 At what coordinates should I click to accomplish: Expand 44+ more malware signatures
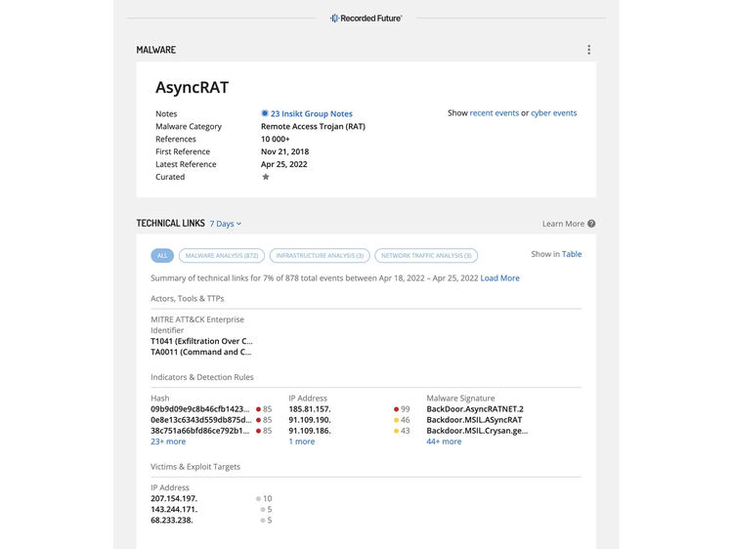[x=444, y=441]
